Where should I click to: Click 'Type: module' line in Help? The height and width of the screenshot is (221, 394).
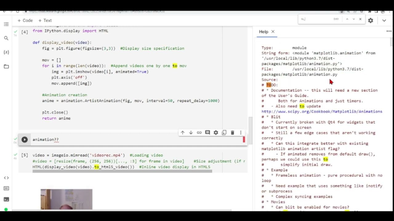(x=284, y=48)
